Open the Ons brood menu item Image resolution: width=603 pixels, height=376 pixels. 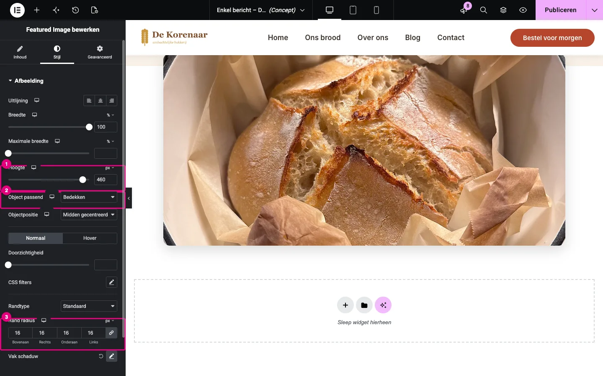tap(323, 38)
